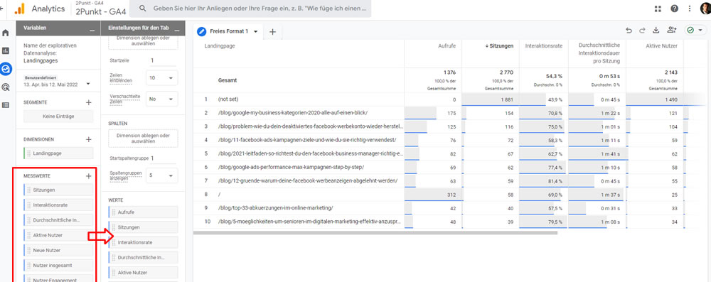
Task: Open the help question mark icon
Action: (x=674, y=9)
